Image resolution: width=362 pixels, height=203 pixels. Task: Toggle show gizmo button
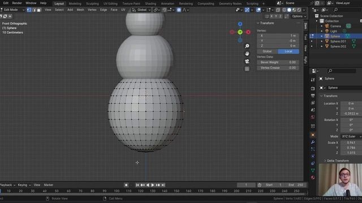point(247,10)
